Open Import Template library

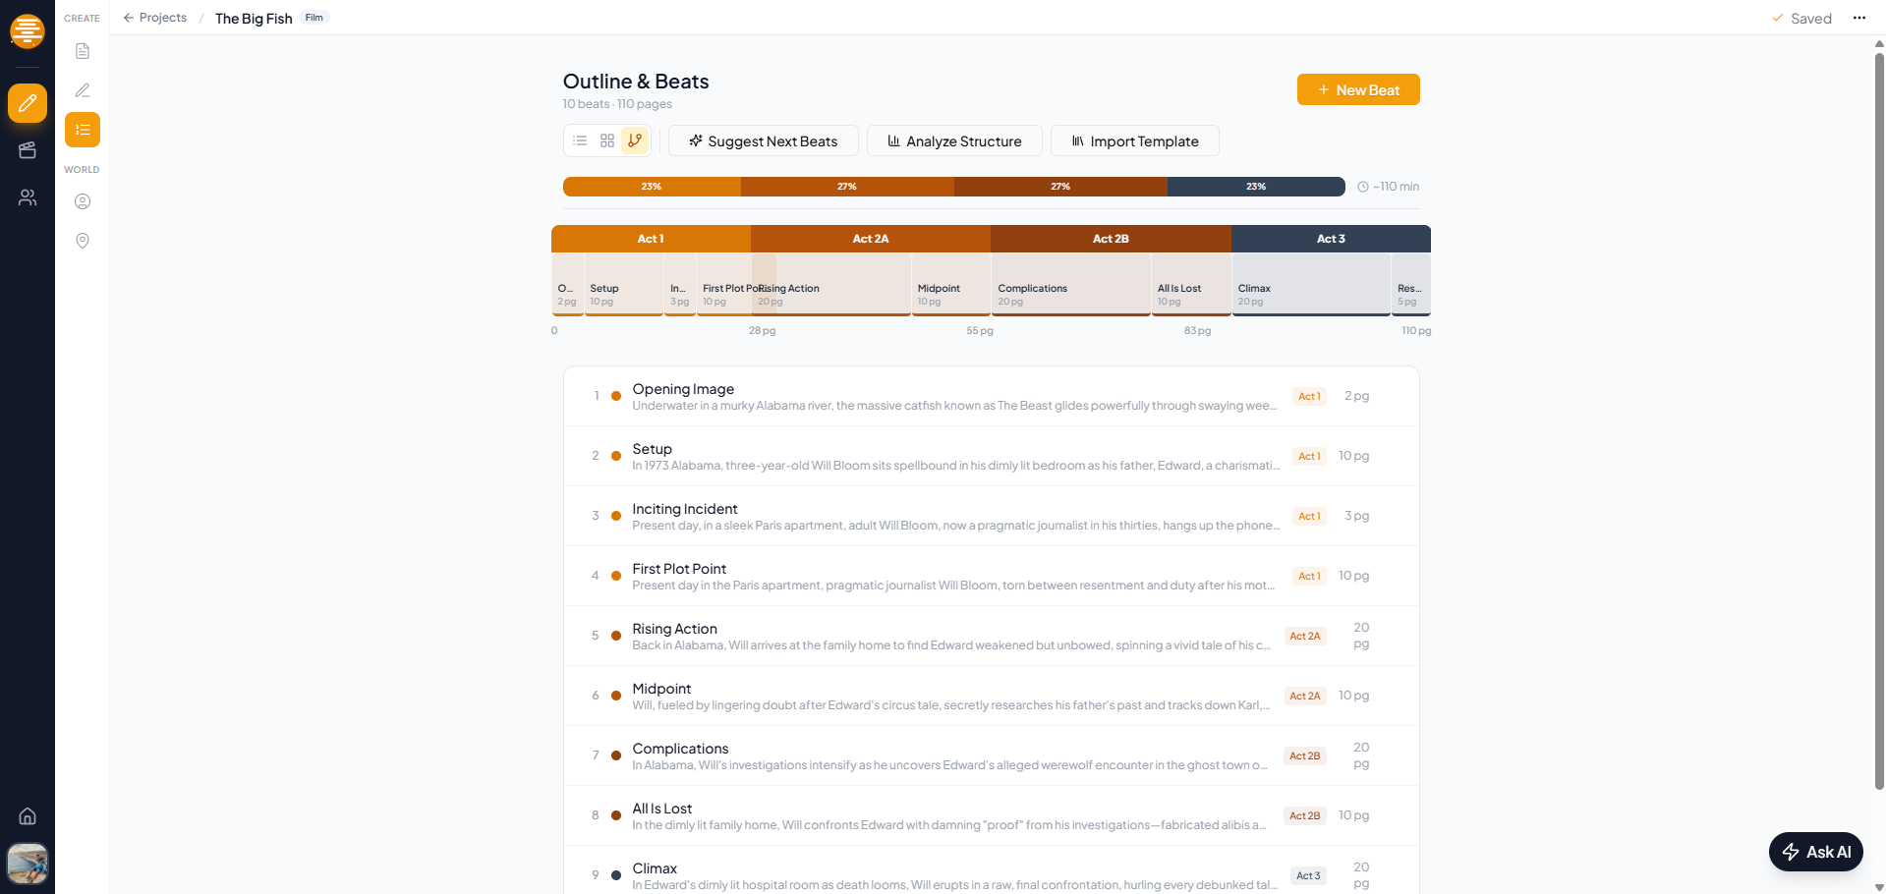pos(1134,141)
